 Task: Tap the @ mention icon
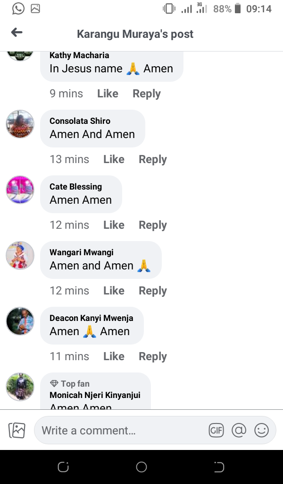point(239,430)
